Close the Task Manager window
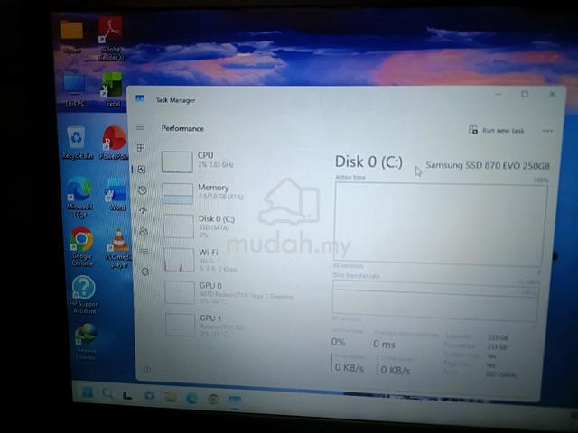Viewport: 578px width, 433px height. [x=552, y=94]
